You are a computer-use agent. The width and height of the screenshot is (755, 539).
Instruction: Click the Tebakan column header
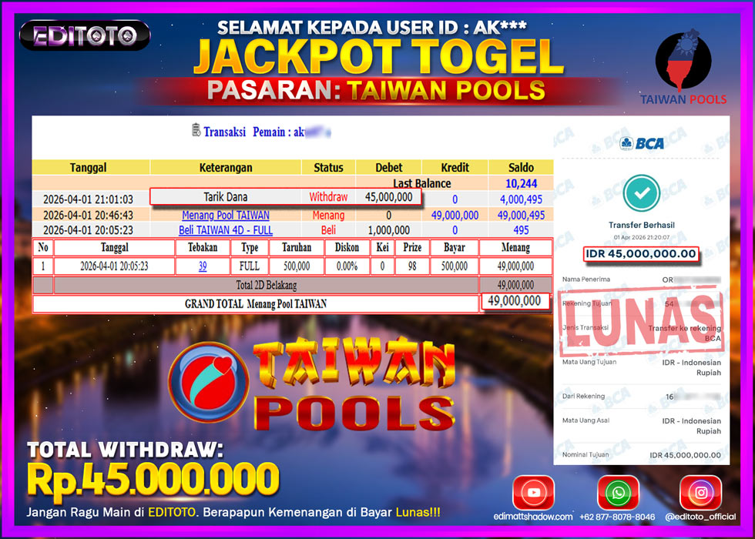203,247
